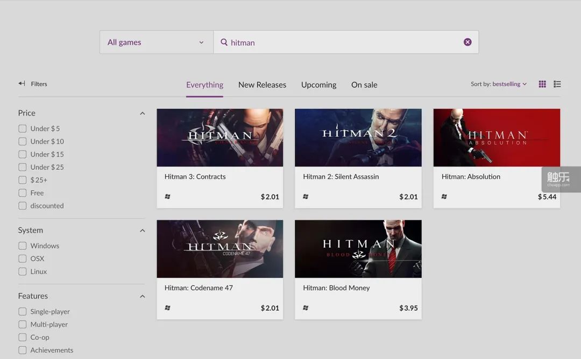Click the $5.44 price on Hitman: Absolution

click(x=547, y=197)
